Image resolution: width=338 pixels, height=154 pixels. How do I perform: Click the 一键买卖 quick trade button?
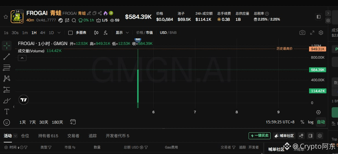(x=260, y=136)
